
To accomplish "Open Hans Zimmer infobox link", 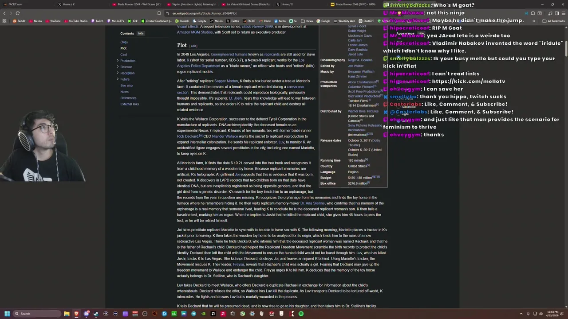I will click(x=357, y=76).
